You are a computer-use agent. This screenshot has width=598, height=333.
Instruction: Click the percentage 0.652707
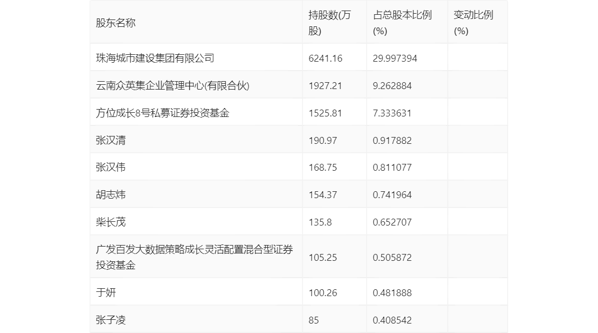click(392, 222)
